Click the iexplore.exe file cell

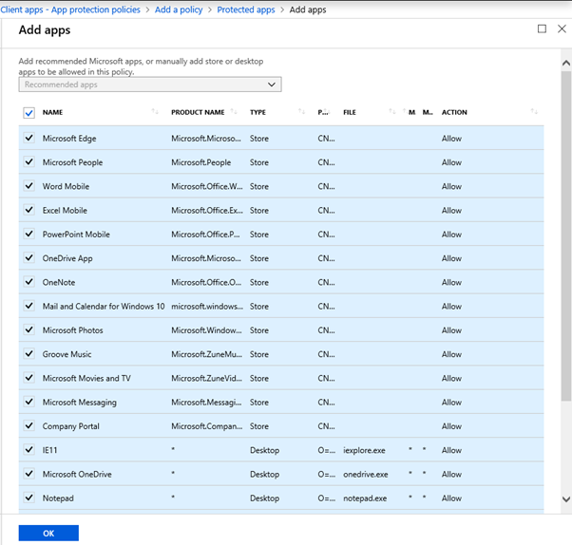[x=364, y=451]
